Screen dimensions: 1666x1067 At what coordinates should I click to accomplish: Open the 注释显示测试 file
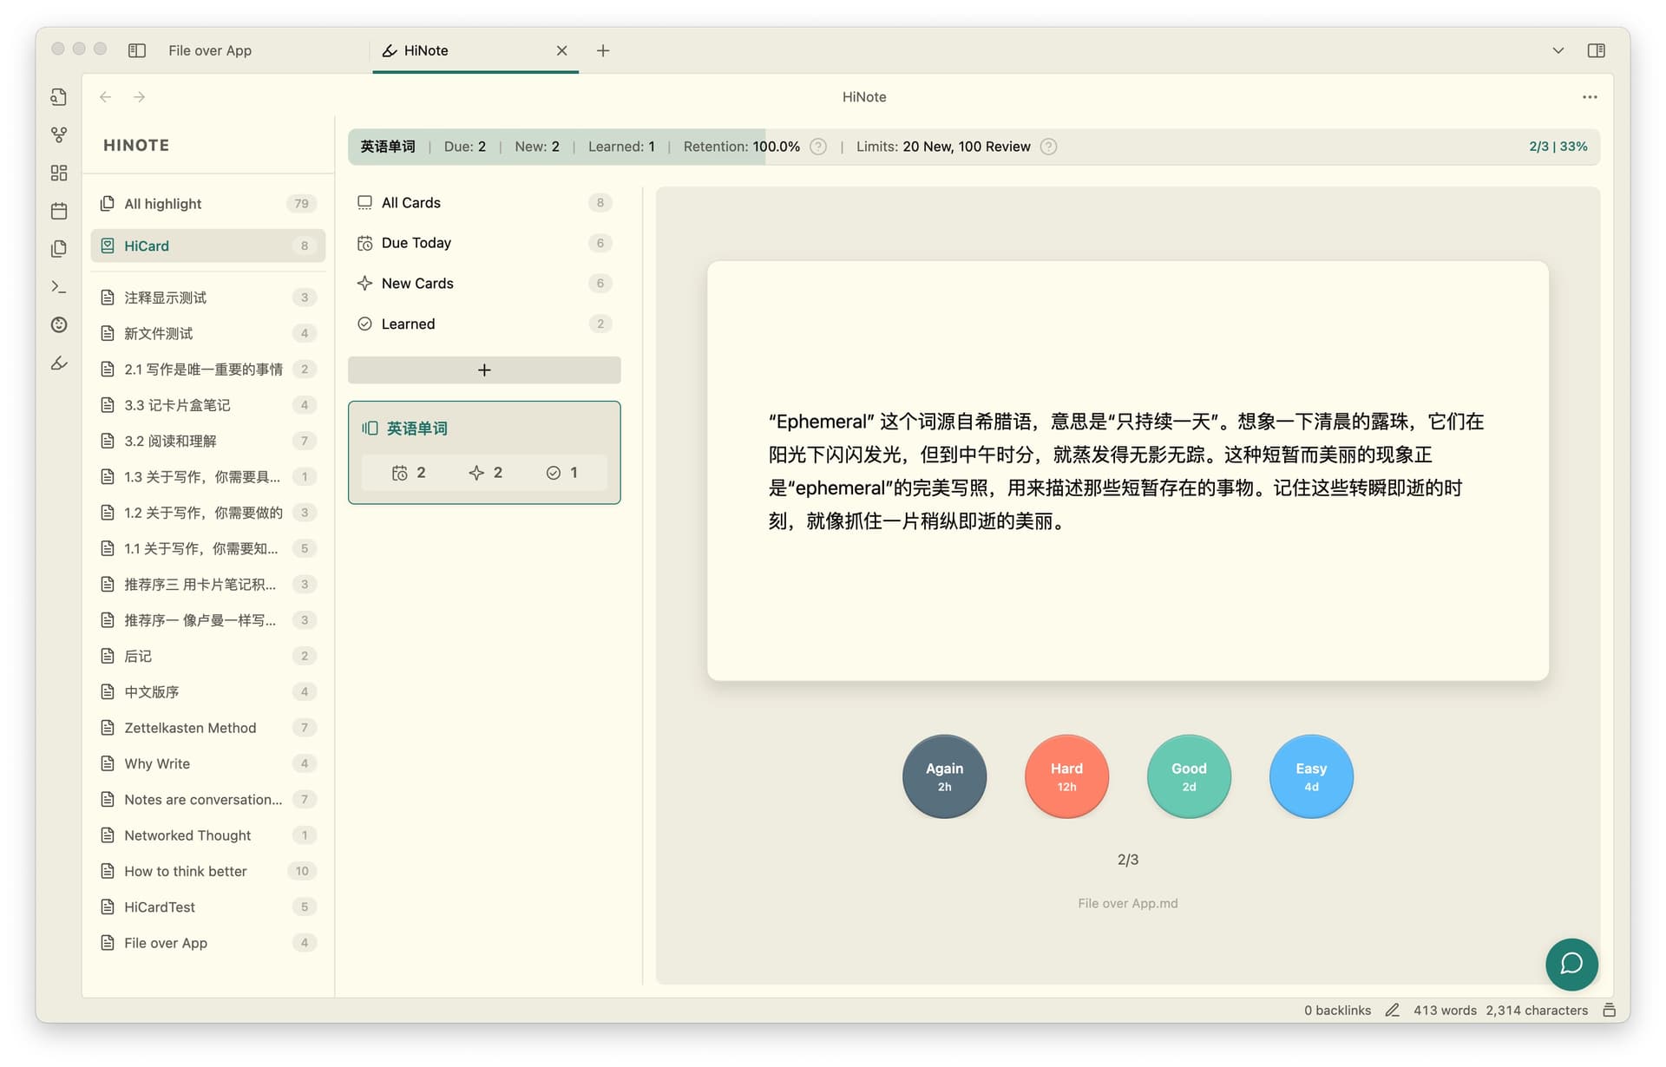pos(208,298)
